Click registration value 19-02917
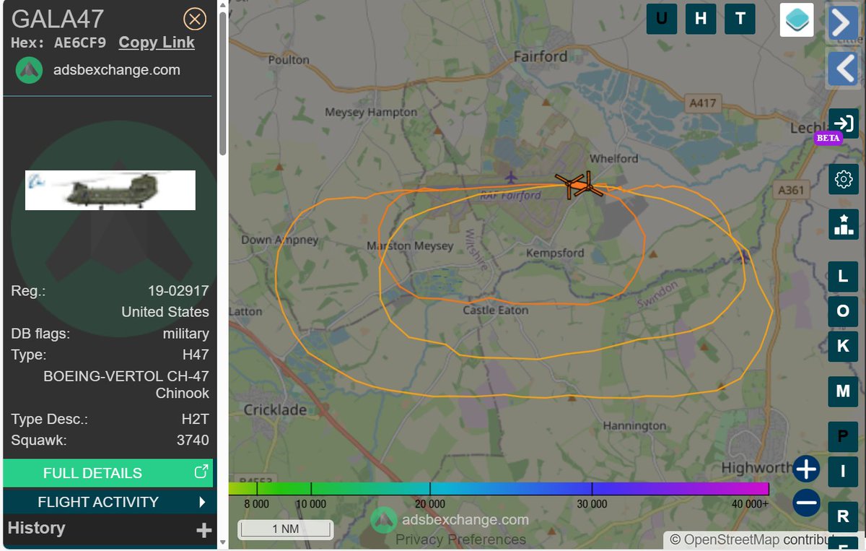This screenshot has height=551, width=866. pos(178,291)
